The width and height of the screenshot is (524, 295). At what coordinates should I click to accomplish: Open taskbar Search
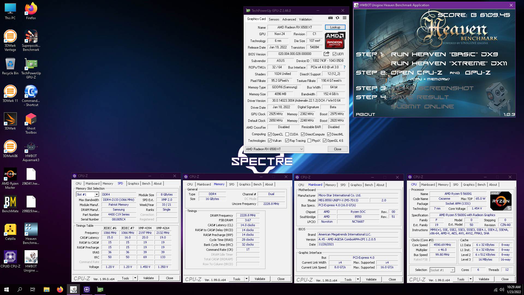(20, 290)
